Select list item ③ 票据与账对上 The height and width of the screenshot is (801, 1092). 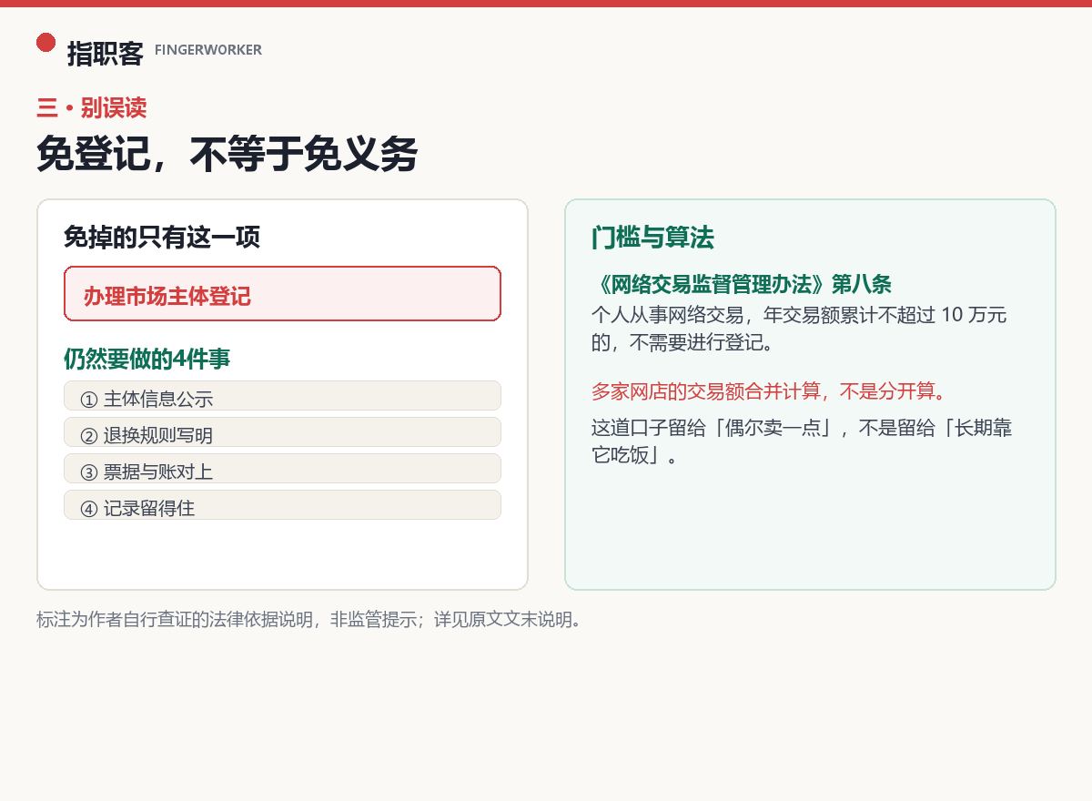click(282, 469)
